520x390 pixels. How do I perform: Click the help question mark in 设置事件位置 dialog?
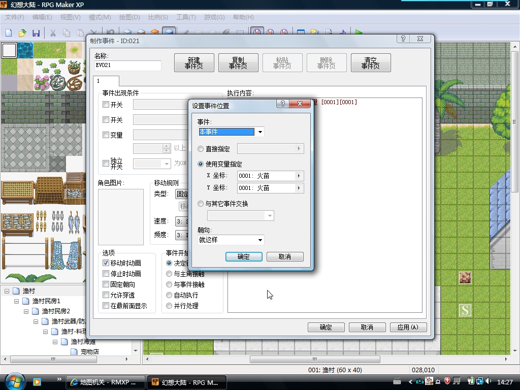282,104
